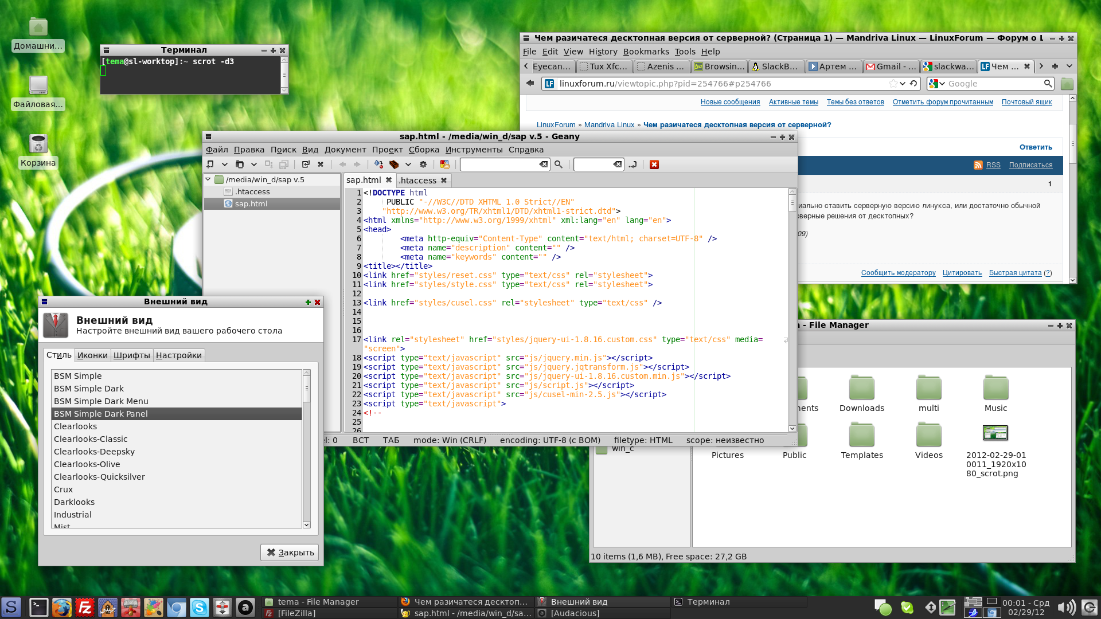Switch to the Gmail tab in Firefox
This screenshot has width=1101, height=619.
pos(891,66)
